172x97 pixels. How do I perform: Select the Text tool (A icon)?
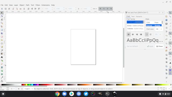(x=2, y=57)
